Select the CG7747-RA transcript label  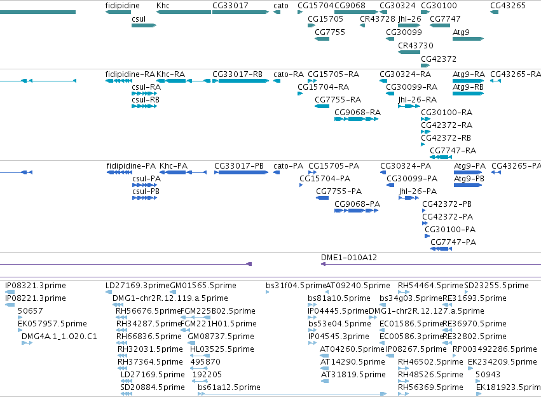(x=453, y=151)
